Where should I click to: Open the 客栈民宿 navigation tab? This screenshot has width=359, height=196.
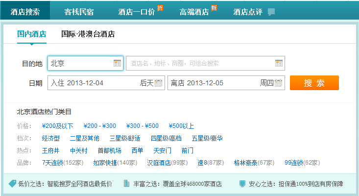pyautogui.click(x=79, y=12)
